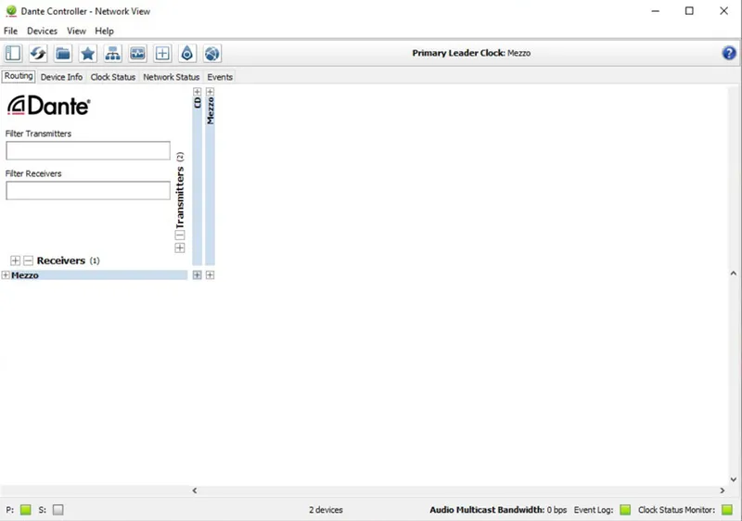Click the horizontal scrollbar right arrow
Image resolution: width=742 pixels, height=521 pixels.
723,490
